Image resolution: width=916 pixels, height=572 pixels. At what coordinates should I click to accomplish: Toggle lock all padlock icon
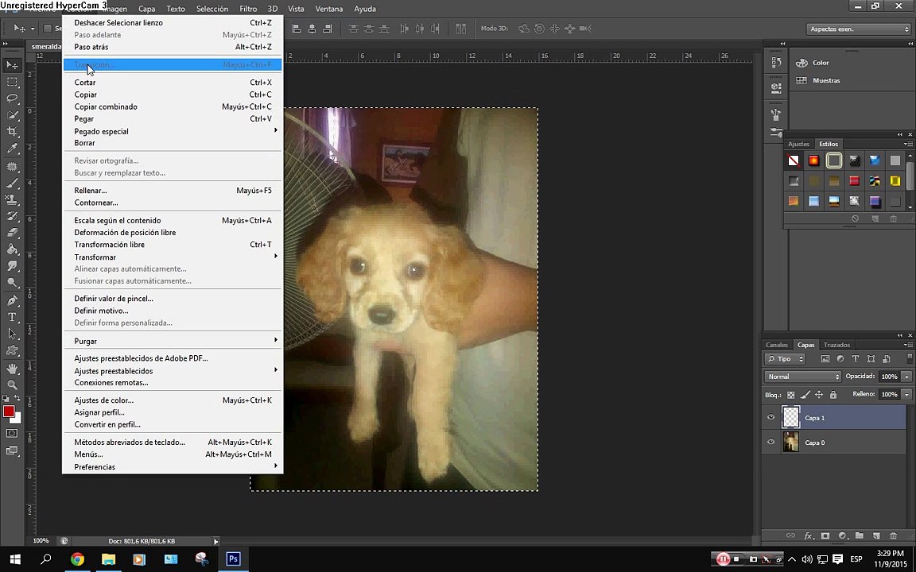click(833, 395)
